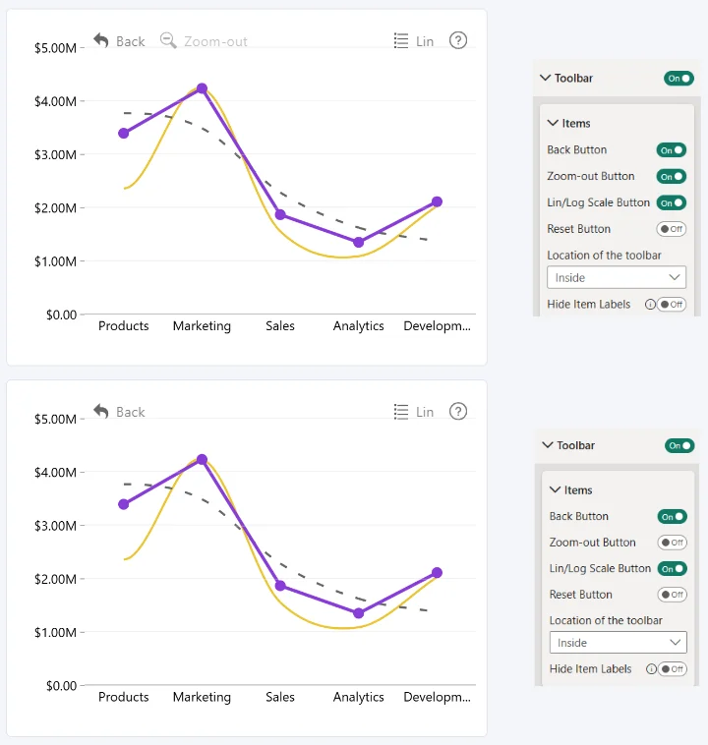This screenshot has height=745, width=708.
Task: Click the Back arrow icon in top chart
Action: [x=101, y=40]
